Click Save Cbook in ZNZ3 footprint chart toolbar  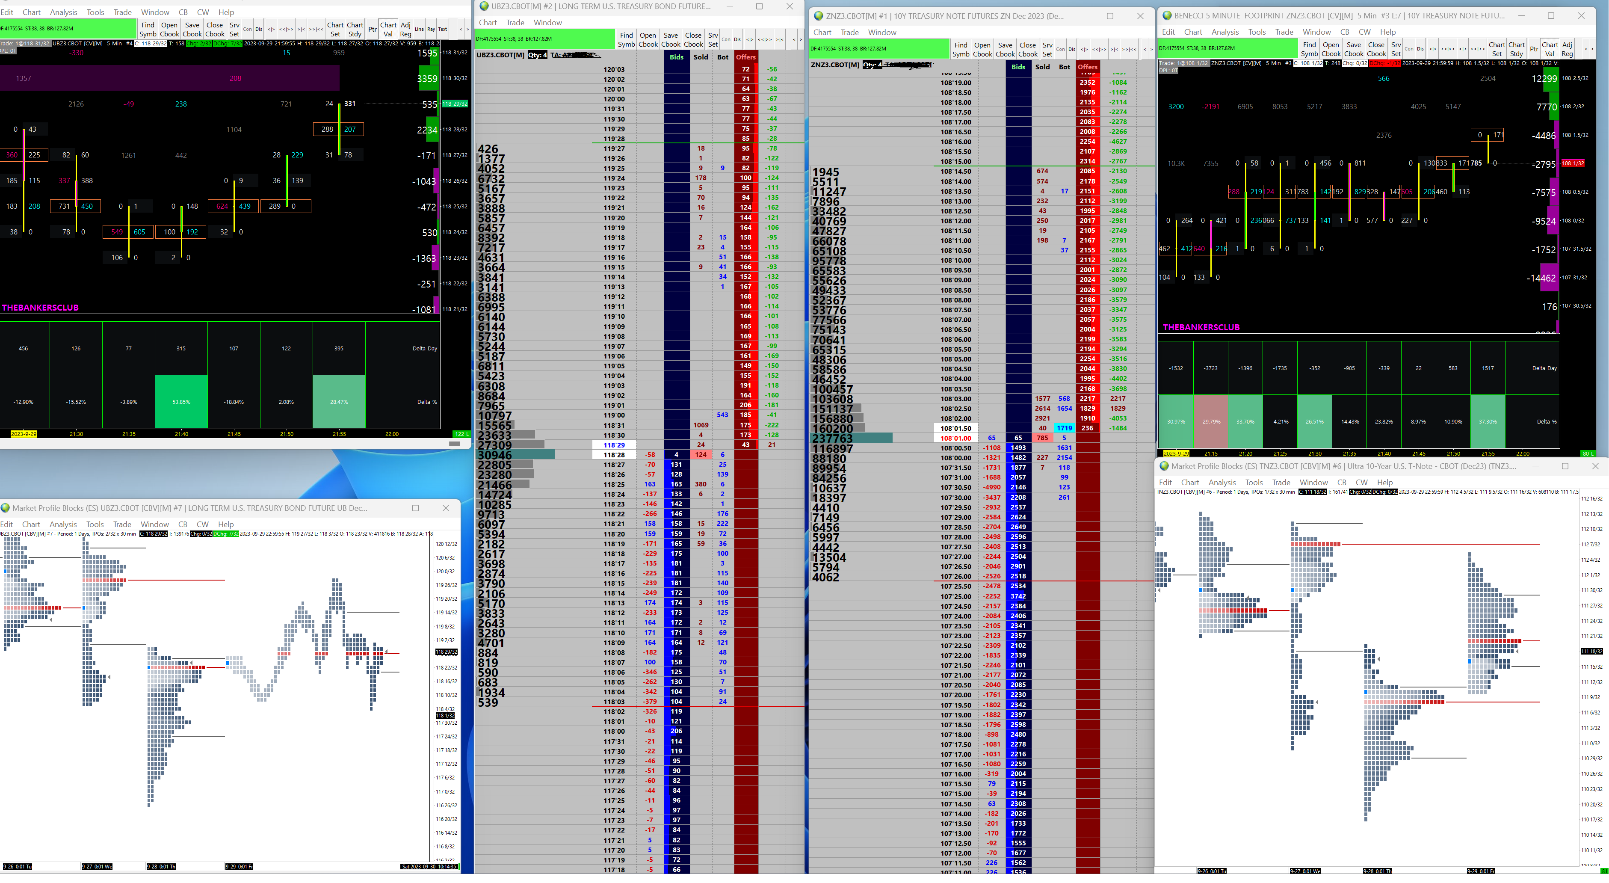click(1354, 49)
